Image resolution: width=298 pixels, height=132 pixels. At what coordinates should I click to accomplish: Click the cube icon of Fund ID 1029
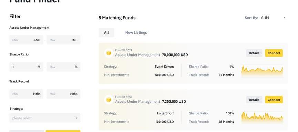click(x=109, y=53)
